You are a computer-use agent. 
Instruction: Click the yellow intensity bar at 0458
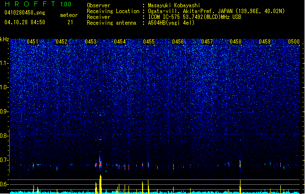[x=240, y=187]
